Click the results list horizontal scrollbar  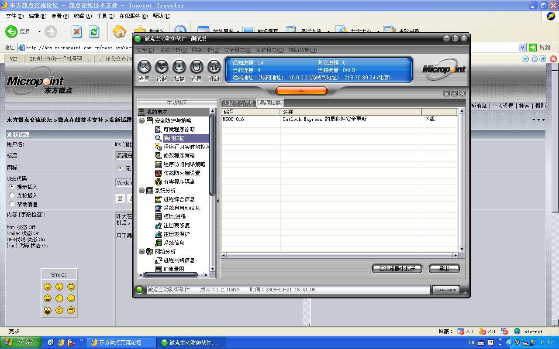[x=339, y=255]
